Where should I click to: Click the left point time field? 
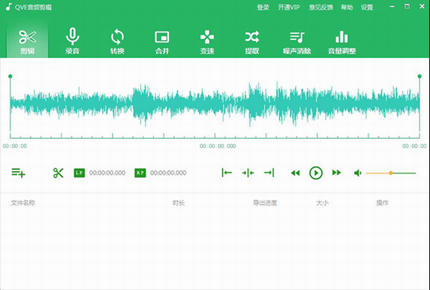pyautogui.click(x=107, y=173)
